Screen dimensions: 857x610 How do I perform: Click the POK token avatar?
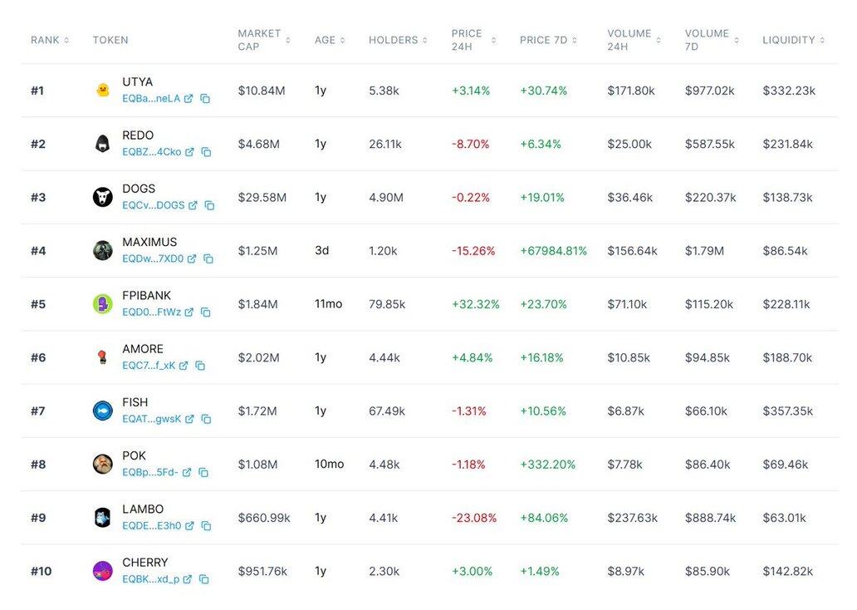tap(102, 464)
